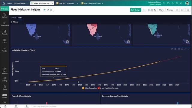Open the user profile avatar
Viewport: 192px width, 108px height.
pyautogui.click(x=187, y=3)
